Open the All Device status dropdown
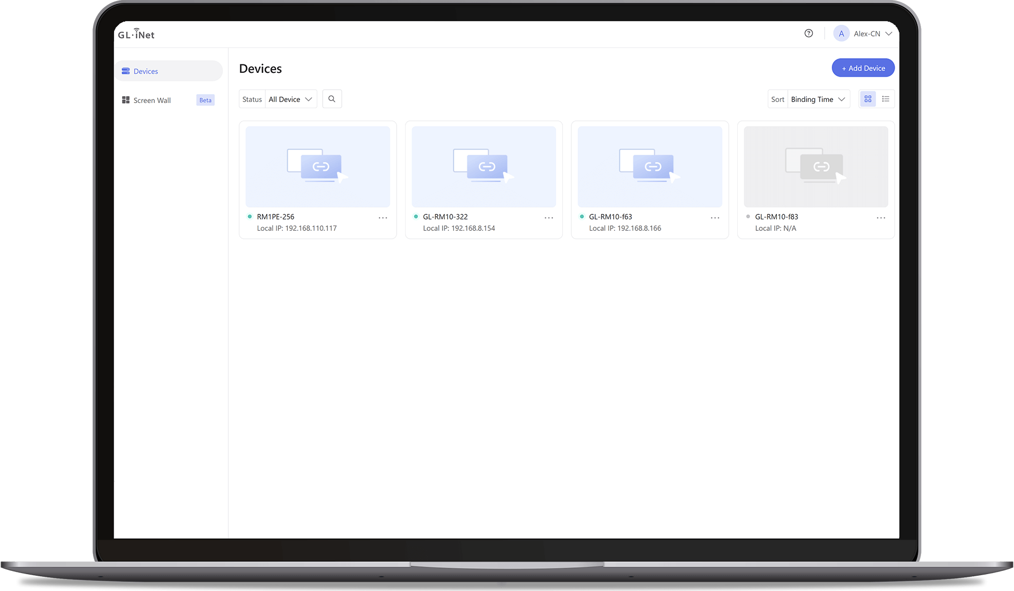1014x591 pixels. [290, 99]
